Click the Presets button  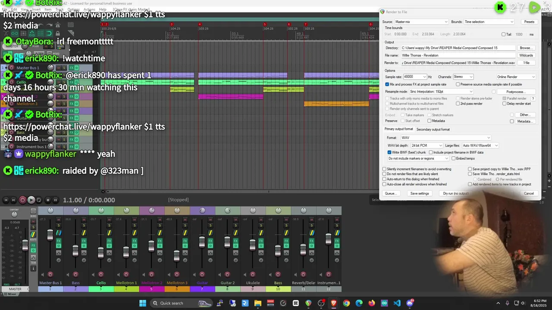(x=529, y=22)
